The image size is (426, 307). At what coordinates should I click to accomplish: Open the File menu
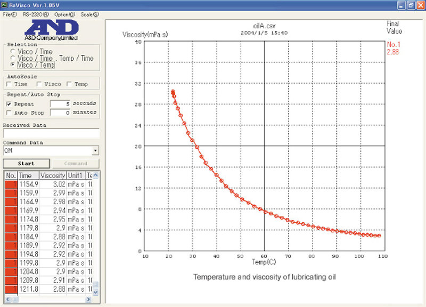[x=10, y=14]
